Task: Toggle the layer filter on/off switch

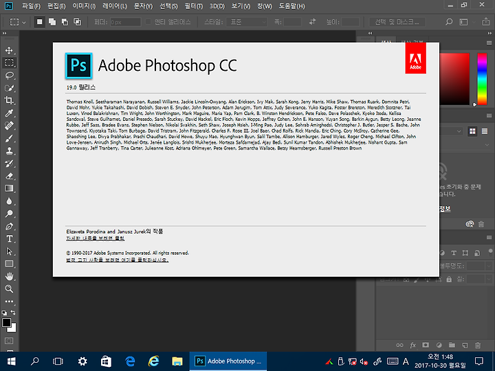Action: pyautogui.click(x=490, y=251)
